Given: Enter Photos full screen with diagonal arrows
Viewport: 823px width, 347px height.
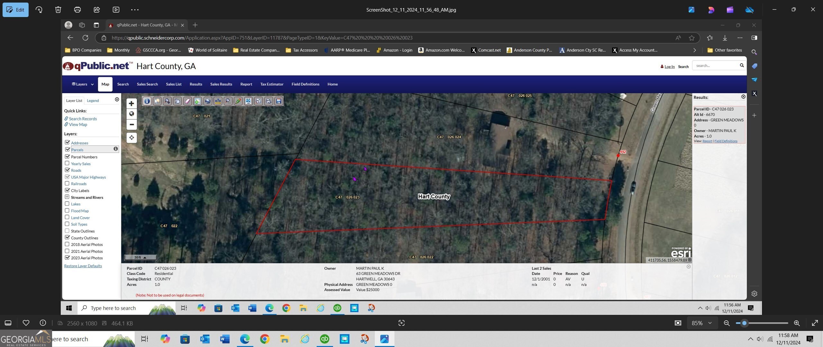Looking at the screenshot, I should click(x=815, y=323).
